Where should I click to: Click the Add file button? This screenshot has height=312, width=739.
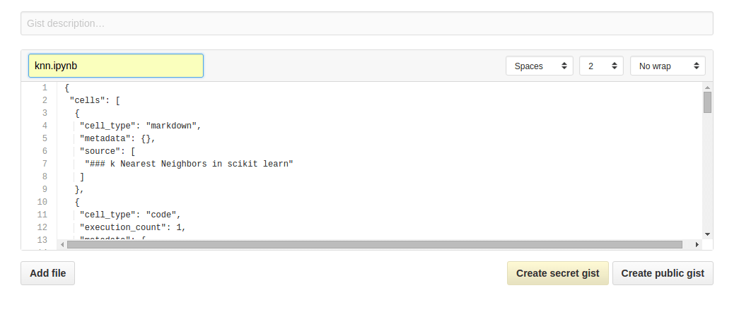click(x=47, y=273)
